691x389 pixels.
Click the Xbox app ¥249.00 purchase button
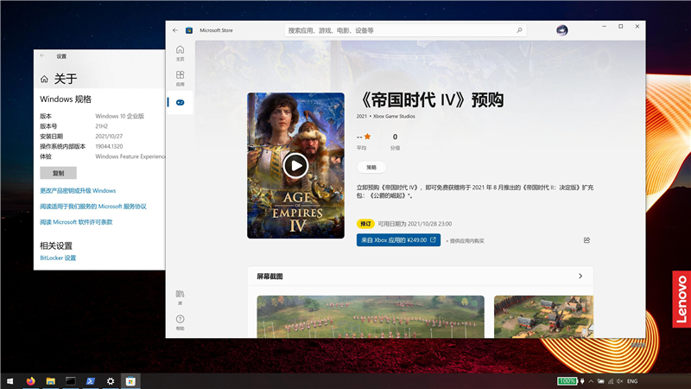(398, 240)
